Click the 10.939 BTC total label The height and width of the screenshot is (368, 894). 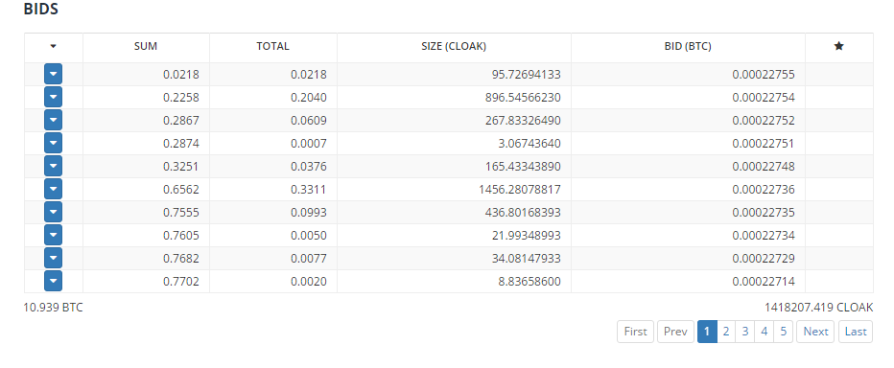[53, 308]
